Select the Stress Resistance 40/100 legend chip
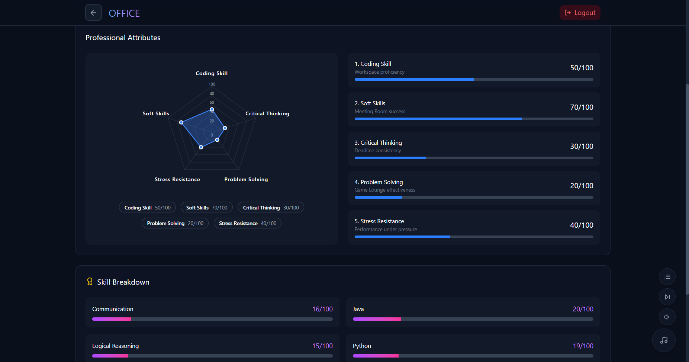 click(x=248, y=223)
